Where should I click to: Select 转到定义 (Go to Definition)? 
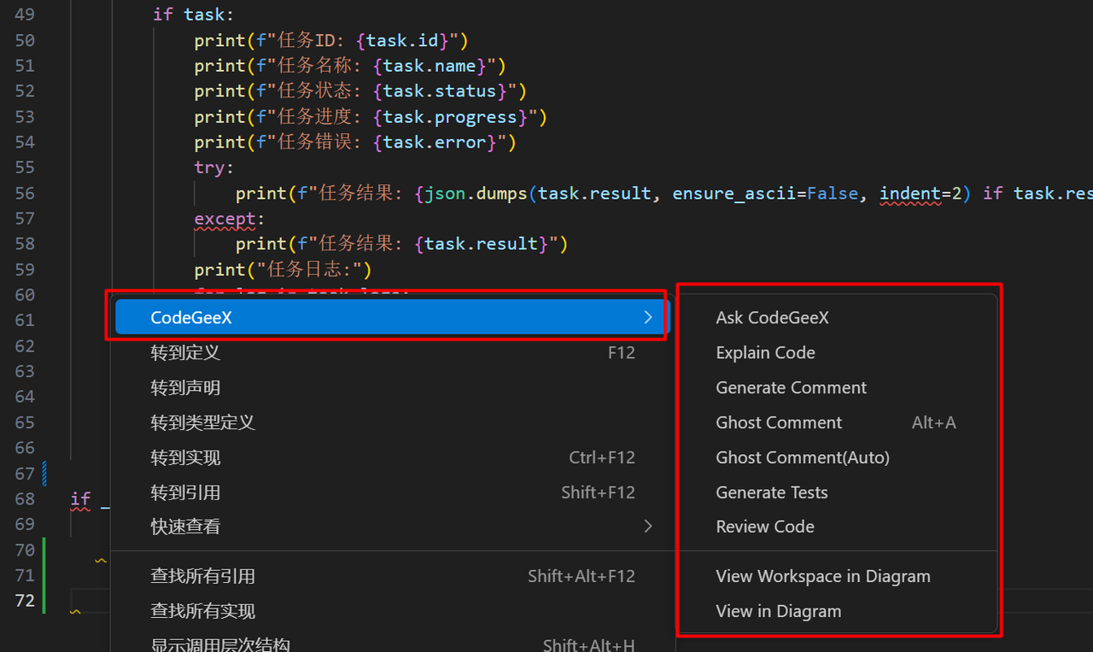(x=185, y=352)
